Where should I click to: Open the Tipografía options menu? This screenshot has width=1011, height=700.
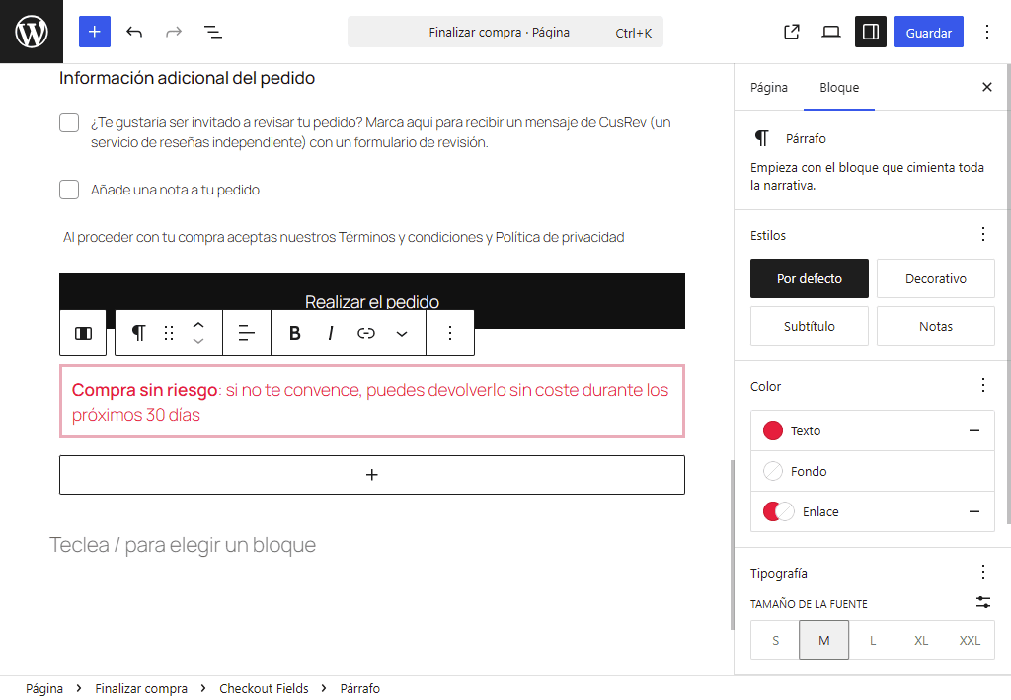982,572
